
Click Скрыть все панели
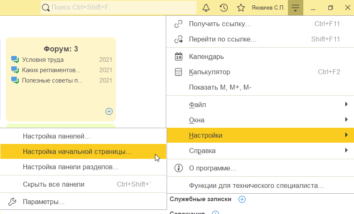(54, 185)
